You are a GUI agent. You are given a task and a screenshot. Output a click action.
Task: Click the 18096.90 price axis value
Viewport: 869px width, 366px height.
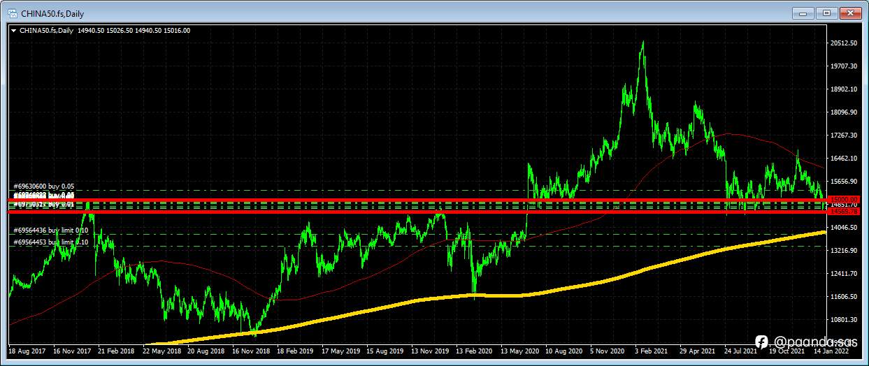tap(843, 112)
